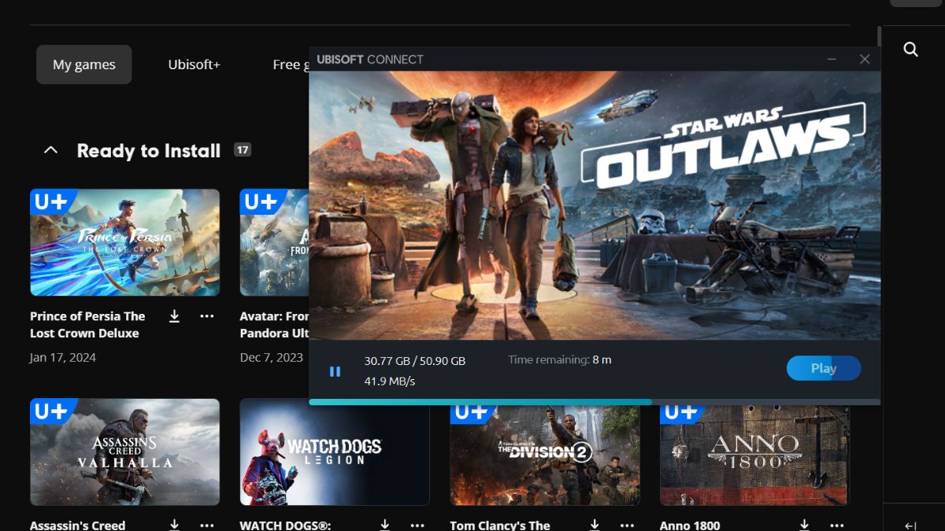
Task: Switch to the My games tab
Action: [84, 65]
